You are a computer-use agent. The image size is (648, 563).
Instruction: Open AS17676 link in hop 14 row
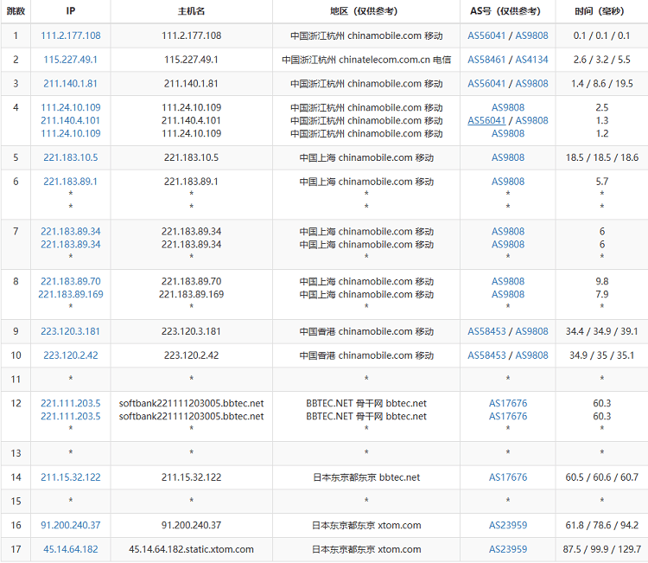508,477
